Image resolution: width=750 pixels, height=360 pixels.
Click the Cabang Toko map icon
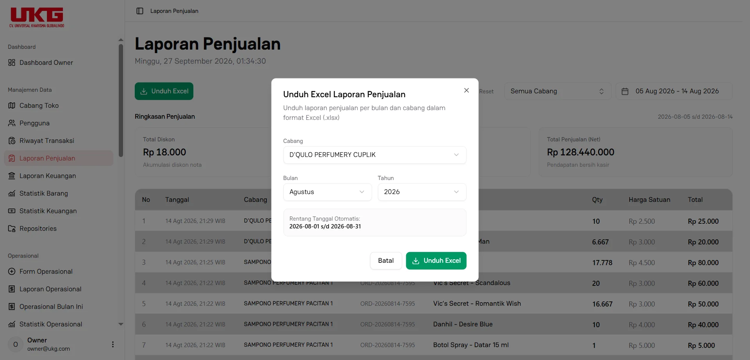pos(12,105)
